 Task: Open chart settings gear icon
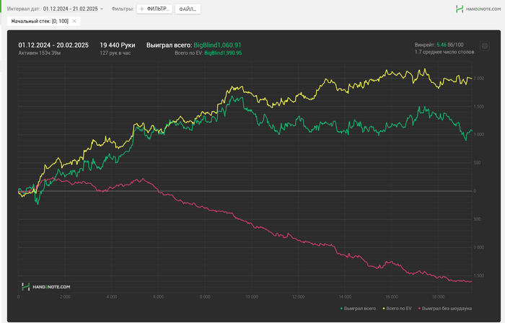tap(484, 46)
